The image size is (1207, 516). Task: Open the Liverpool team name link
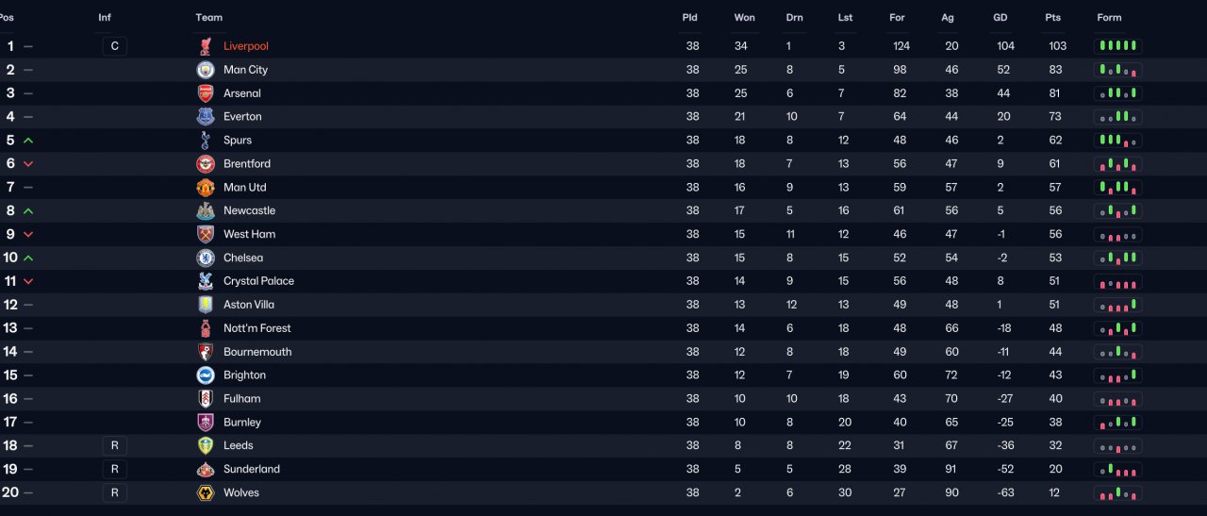pos(246,46)
